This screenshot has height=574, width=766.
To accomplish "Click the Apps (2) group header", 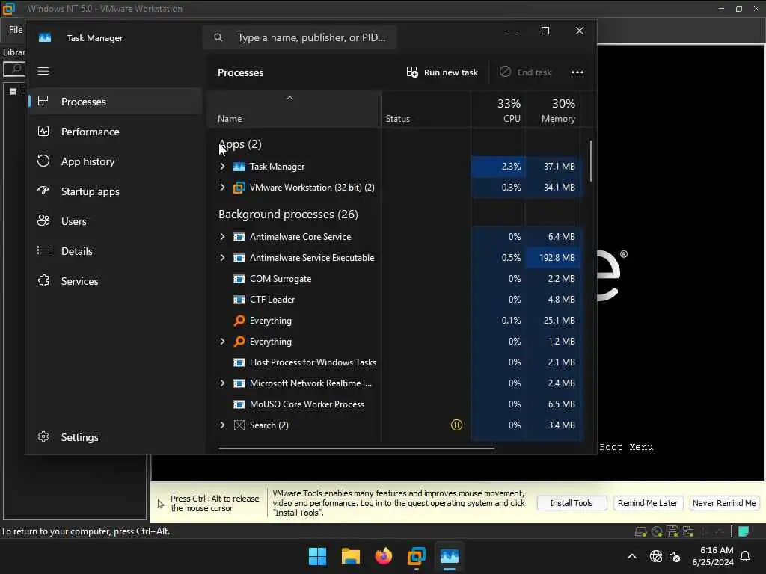I will [x=240, y=144].
